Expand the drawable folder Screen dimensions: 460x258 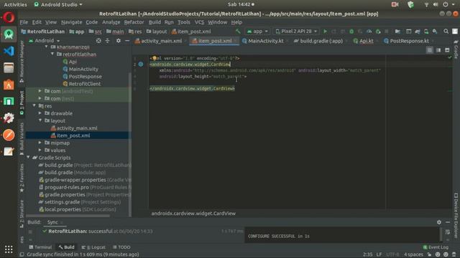pyautogui.click(x=40, y=113)
